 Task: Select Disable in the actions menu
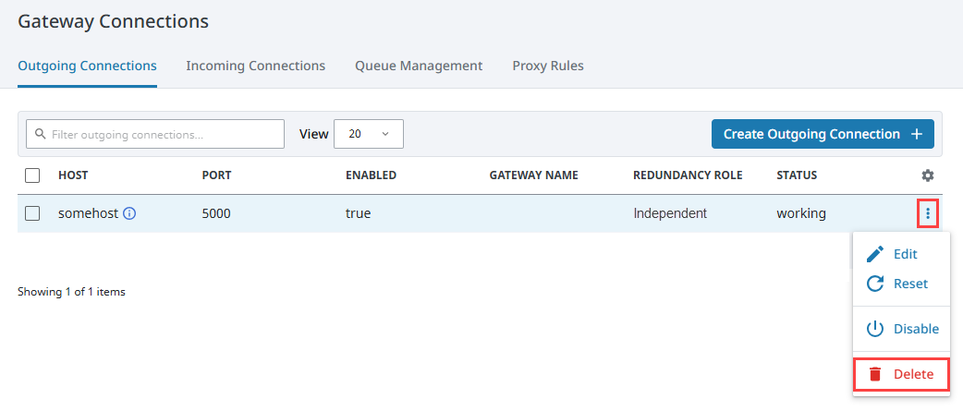click(915, 329)
